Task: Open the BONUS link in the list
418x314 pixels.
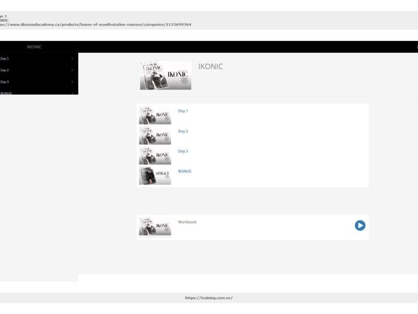Action: pos(184,172)
